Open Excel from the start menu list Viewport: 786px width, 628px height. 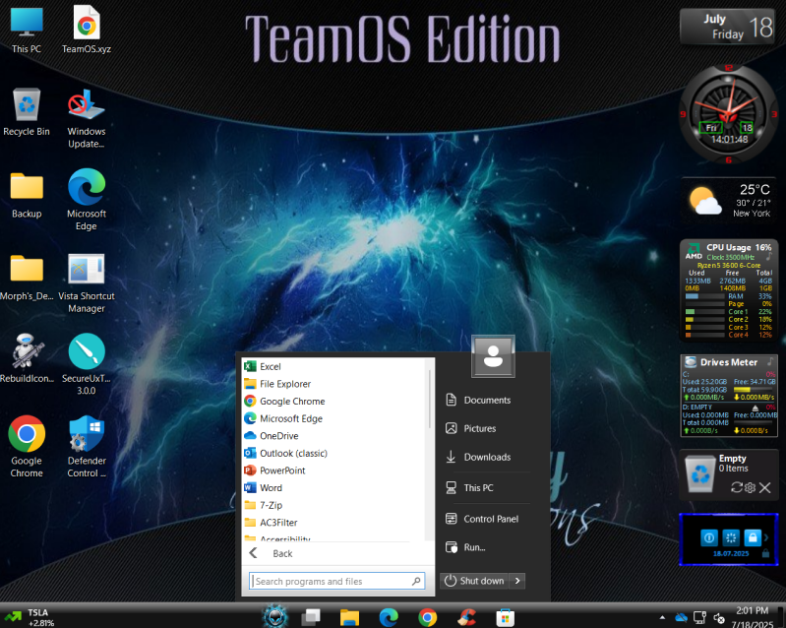point(333,367)
